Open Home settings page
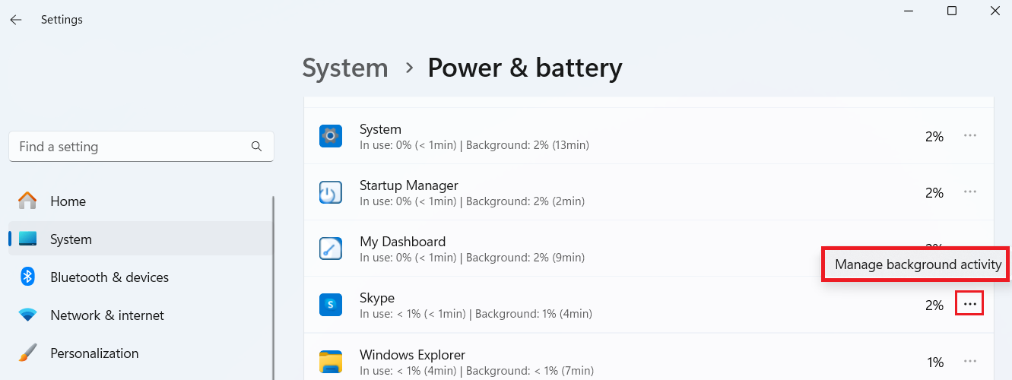The height and width of the screenshot is (380, 1012). (x=141, y=201)
